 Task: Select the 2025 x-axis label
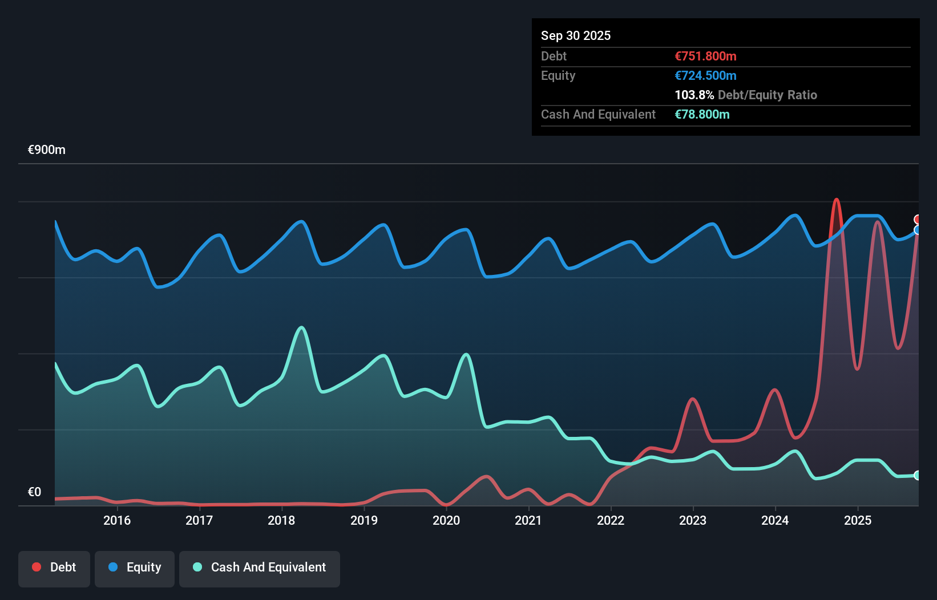[858, 520]
